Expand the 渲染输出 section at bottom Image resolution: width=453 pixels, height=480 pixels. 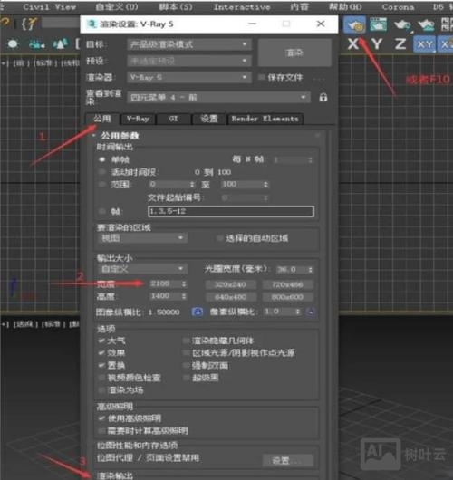[x=114, y=475]
